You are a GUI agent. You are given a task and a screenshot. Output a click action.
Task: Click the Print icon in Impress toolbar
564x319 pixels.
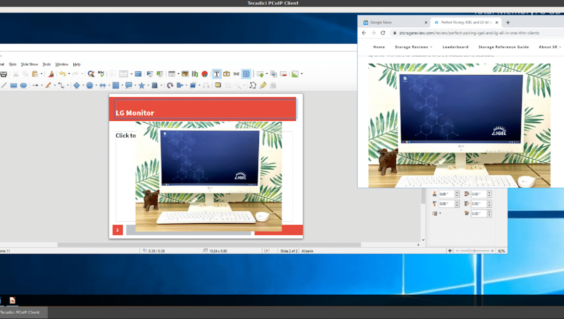pyautogui.click(x=3, y=74)
